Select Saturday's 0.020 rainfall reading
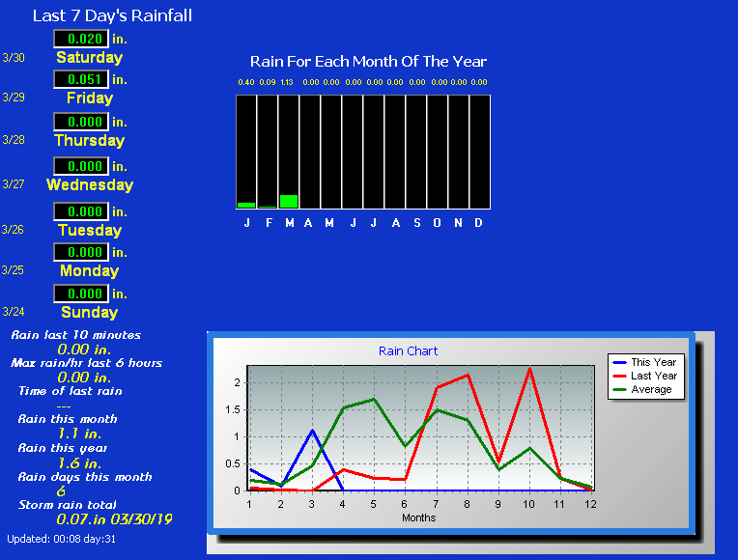Screen dimensions: 738x560 pos(81,39)
